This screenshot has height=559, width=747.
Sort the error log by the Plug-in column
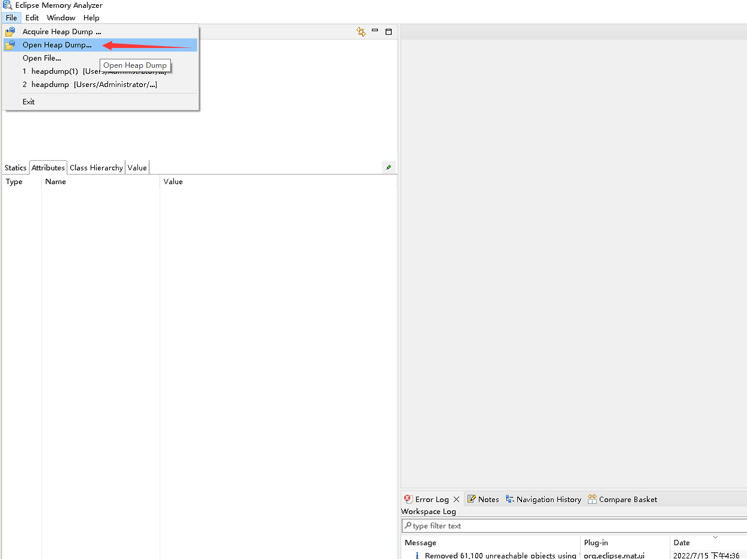coord(625,543)
